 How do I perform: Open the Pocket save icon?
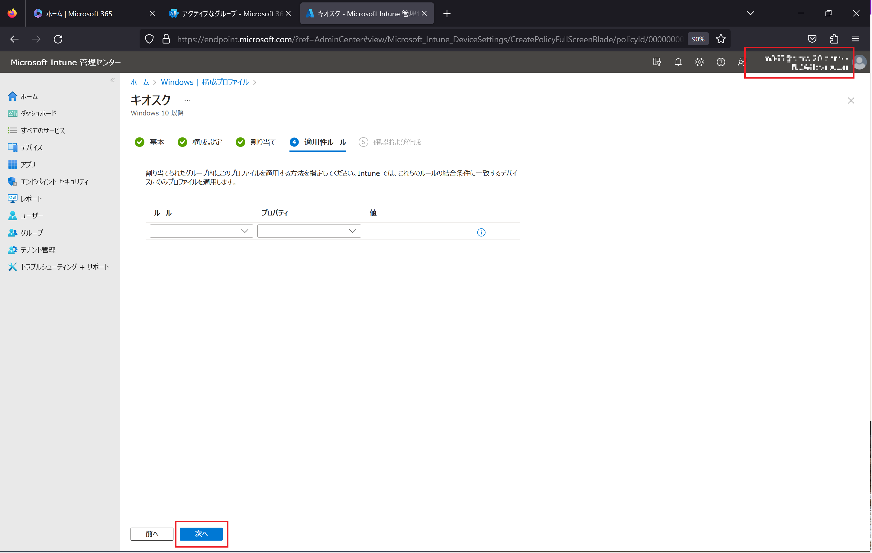pos(812,39)
